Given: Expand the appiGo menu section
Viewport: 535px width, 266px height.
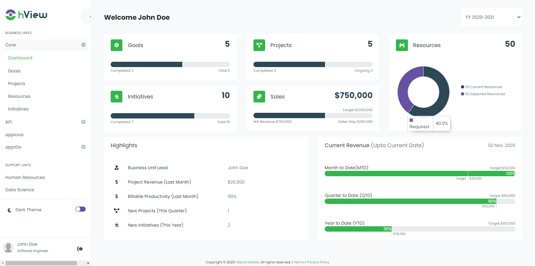Looking at the screenshot, I should 83,147.
